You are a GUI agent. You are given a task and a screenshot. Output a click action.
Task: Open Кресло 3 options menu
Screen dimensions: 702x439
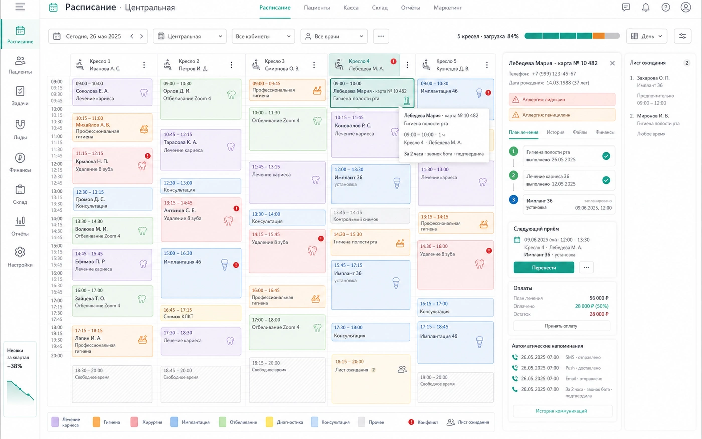pyautogui.click(x=314, y=65)
